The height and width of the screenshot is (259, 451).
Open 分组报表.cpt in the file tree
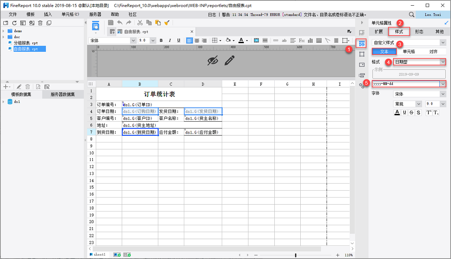tap(26, 43)
